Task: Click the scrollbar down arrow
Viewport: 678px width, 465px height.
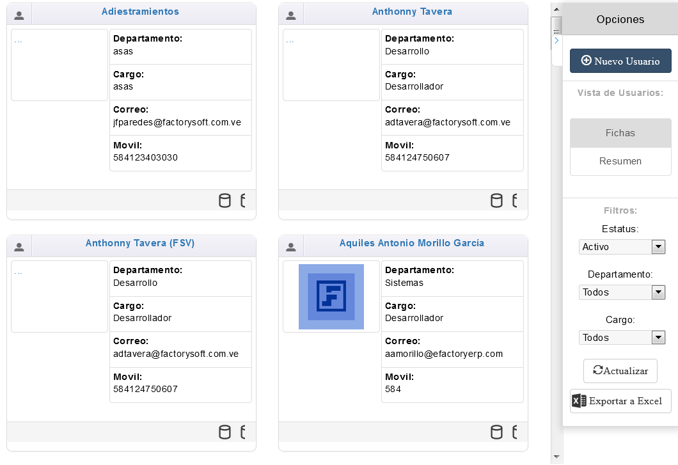Action: coord(556,457)
